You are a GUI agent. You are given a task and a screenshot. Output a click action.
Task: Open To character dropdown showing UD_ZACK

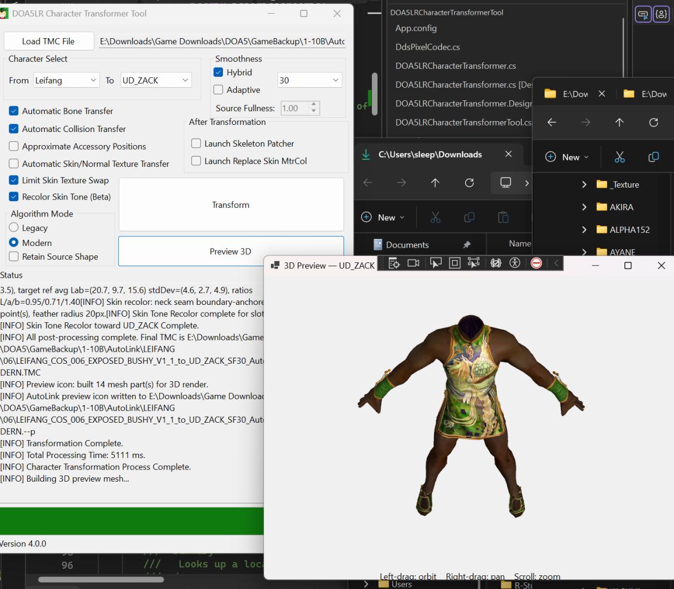coord(156,80)
